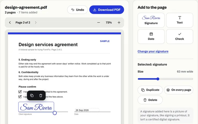The width and height of the screenshot is (198, 124).
Task: Apply the signature On every page
Action: tap(178, 90)
